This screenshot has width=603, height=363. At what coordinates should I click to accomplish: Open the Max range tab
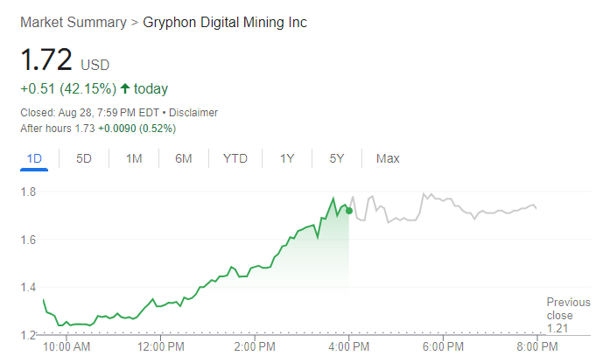388,158
